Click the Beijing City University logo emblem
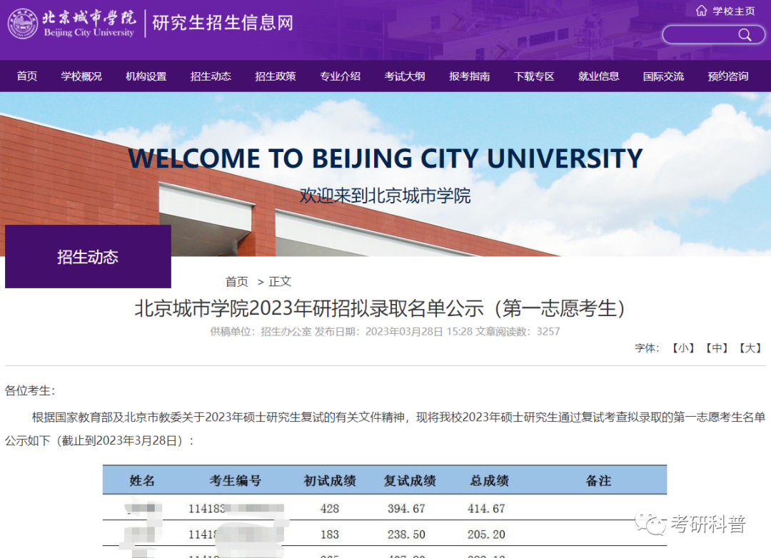771x558 pixels. coord(23,23)
